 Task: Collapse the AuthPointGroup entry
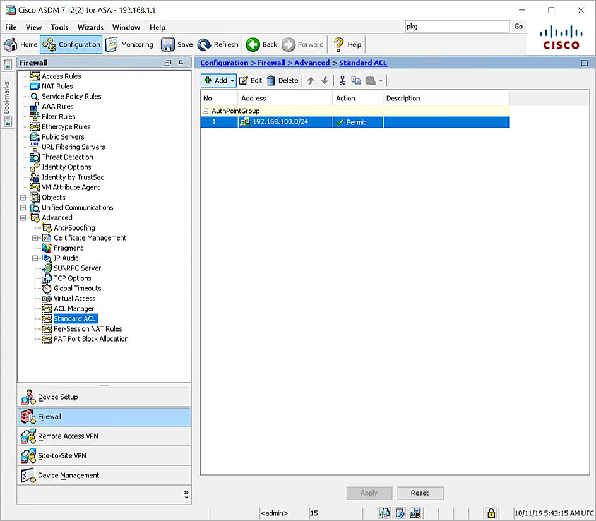click(x=206, y=111)
